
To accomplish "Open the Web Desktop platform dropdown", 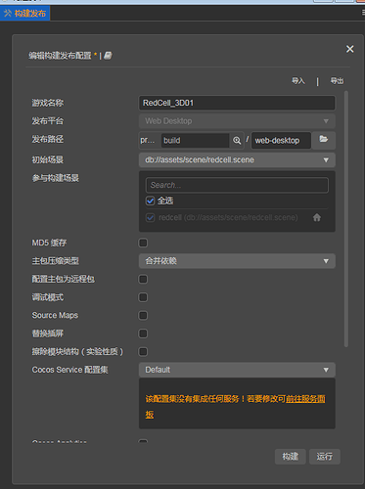I will [x=237, y=121].
